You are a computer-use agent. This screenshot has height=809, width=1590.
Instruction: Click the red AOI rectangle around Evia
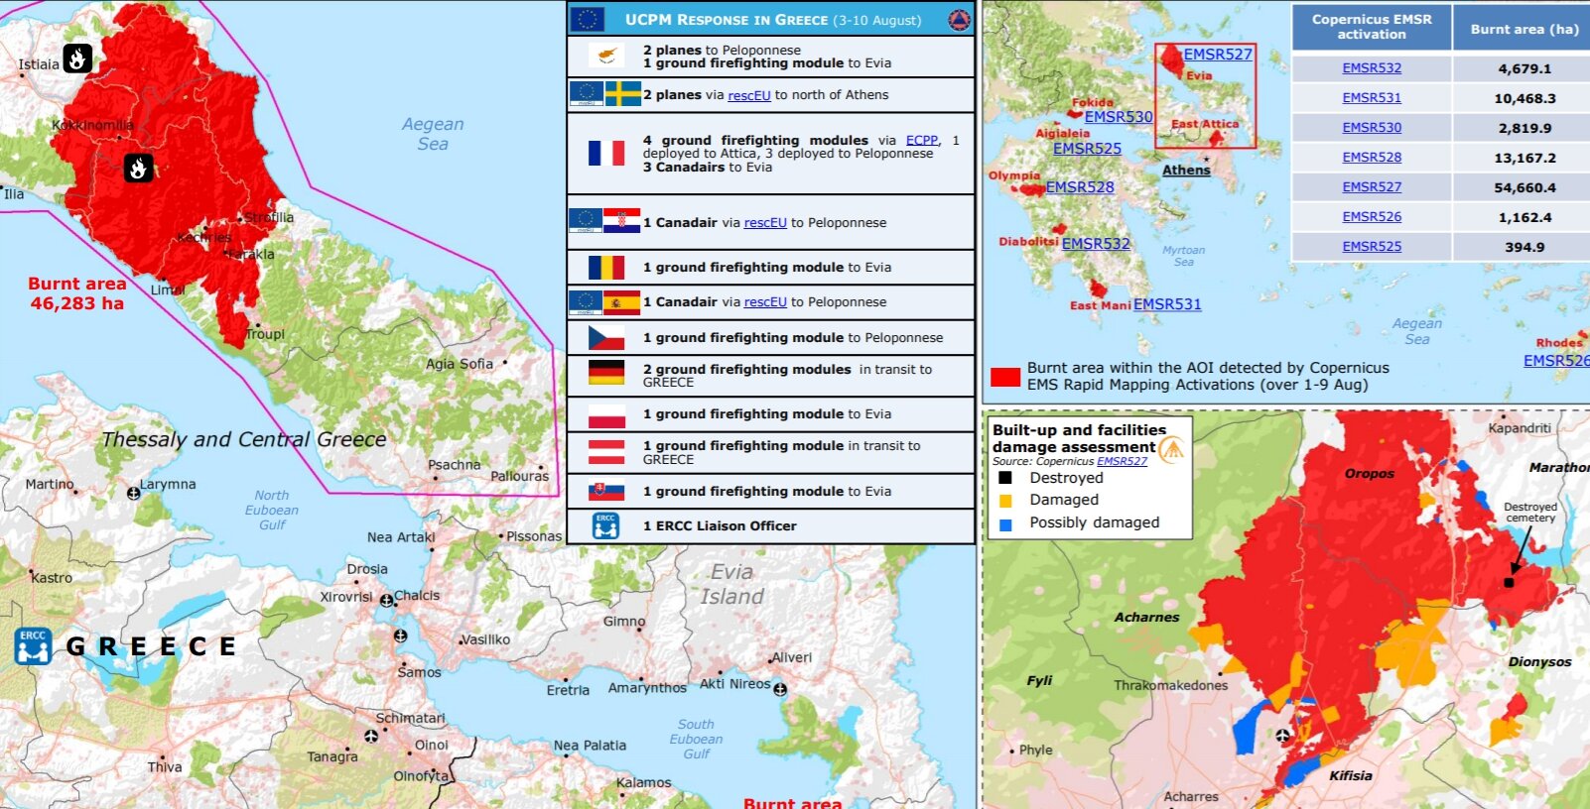coord(1206,96)
